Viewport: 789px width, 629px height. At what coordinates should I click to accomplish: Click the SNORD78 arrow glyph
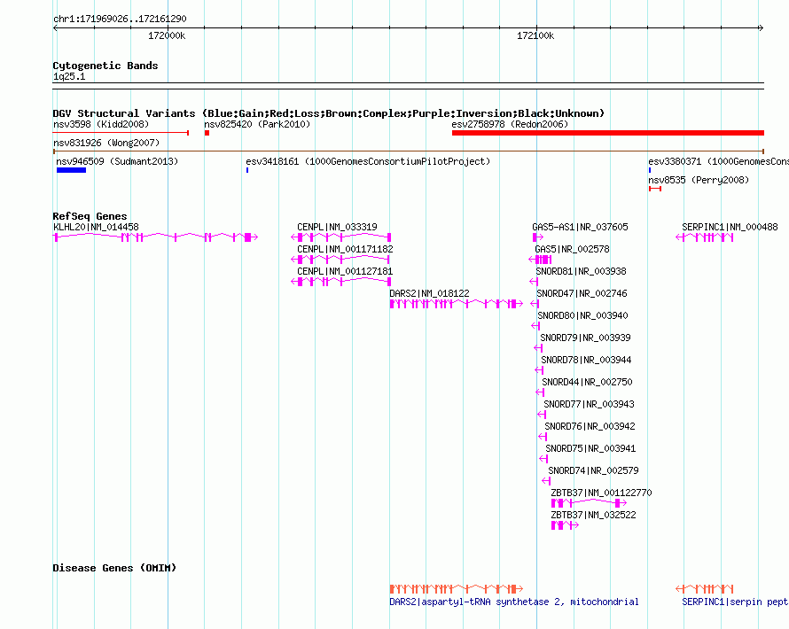click(x=539, y=370)
